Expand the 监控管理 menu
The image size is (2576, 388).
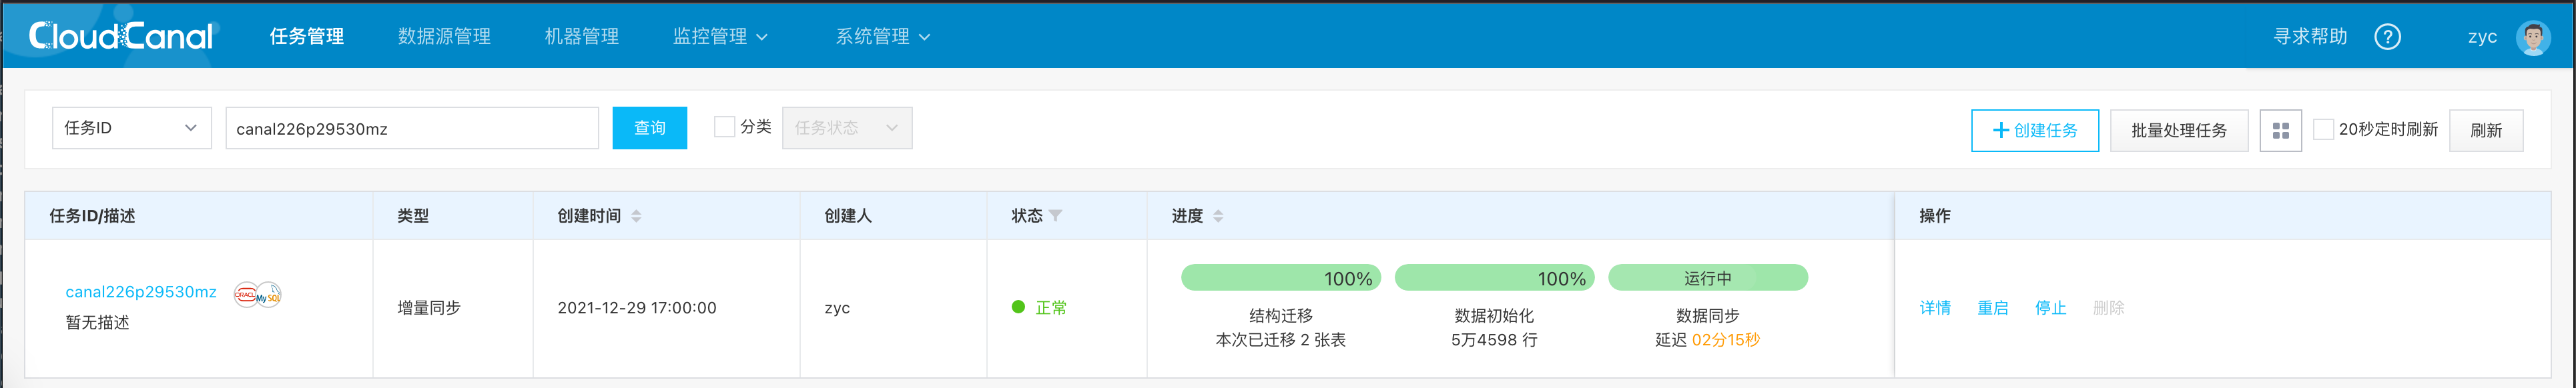click(x=720, y=37)
